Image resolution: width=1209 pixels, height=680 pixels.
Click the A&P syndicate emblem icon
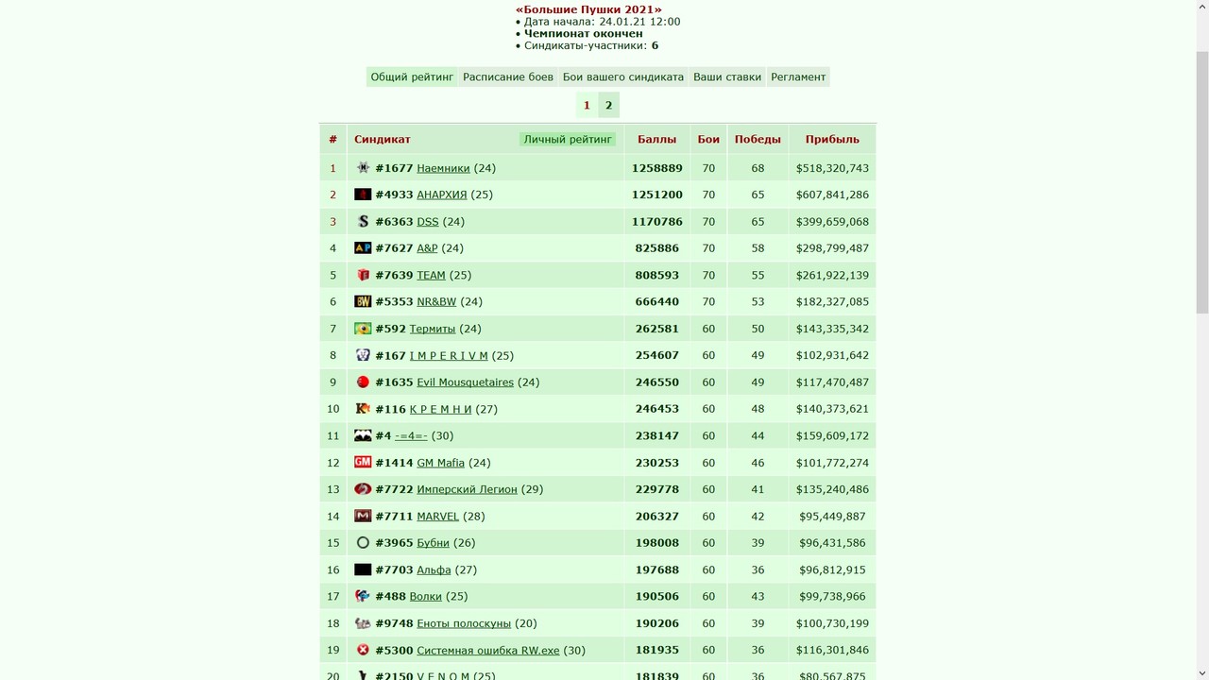363,248
